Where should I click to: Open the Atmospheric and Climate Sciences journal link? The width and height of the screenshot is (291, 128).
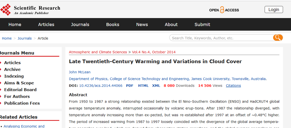pos(98,52)
